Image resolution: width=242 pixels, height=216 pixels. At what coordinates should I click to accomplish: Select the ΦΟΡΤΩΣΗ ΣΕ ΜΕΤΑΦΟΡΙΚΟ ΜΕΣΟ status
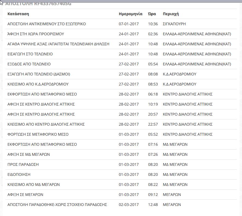tap(38, 134)
